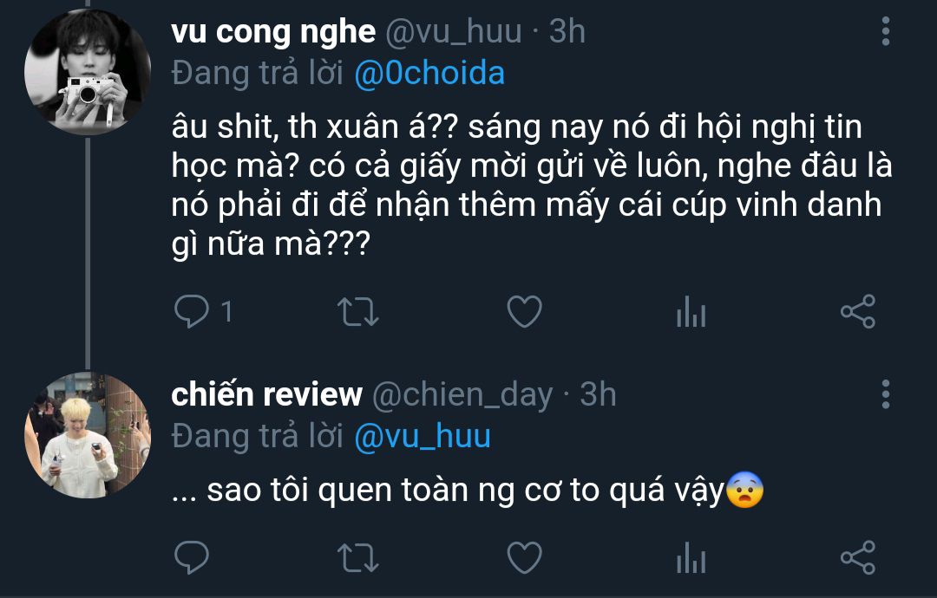Screen dimensions: 937x598
Task: Like the tweet by vu cong nghe
Action: (524, 312)
